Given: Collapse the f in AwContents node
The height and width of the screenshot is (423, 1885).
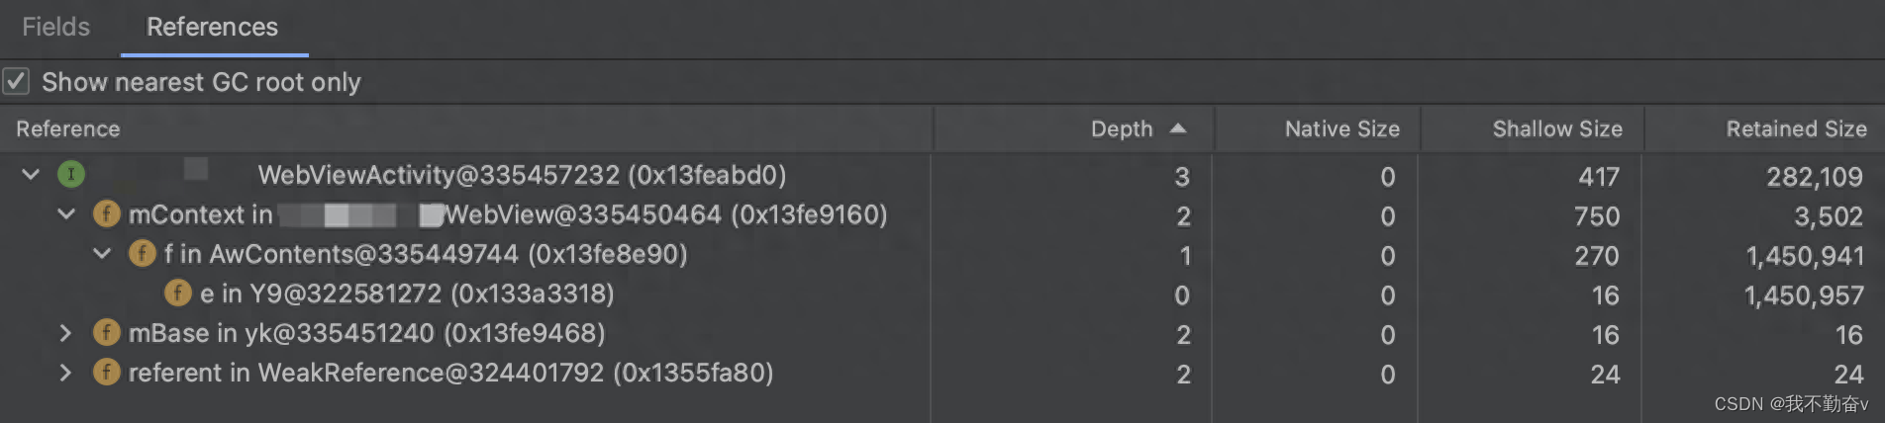Looking at the screenshot, I should point(102,253).
